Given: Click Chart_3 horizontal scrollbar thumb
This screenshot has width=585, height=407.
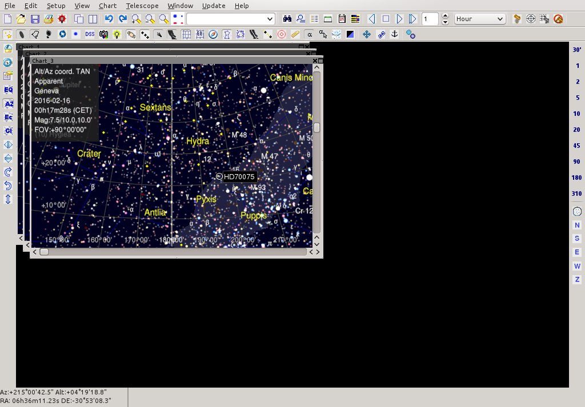Looking at the screenshot, I should tap(44, 252).
